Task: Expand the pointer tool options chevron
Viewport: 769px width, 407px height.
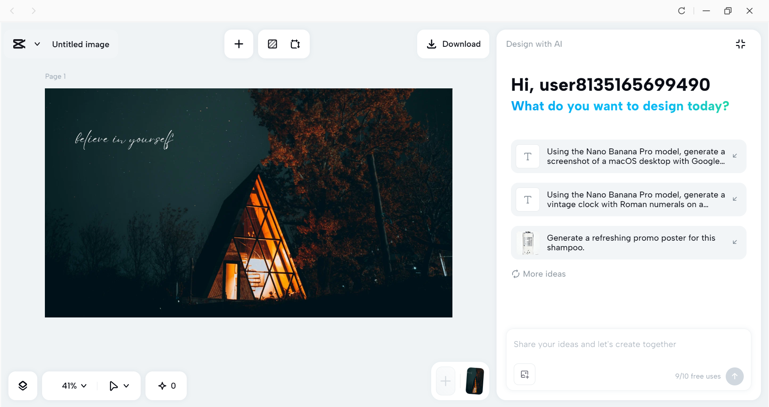Action: coord(127,386)
